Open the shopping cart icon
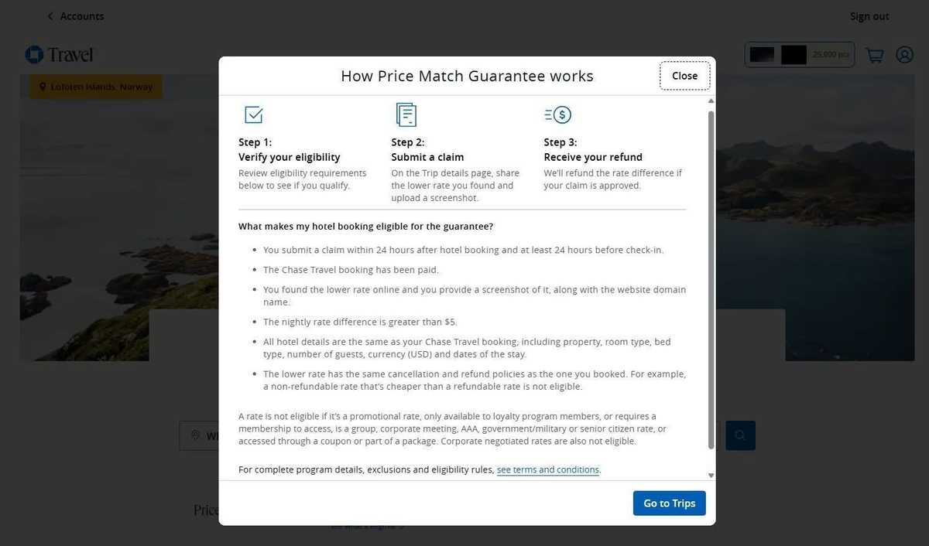The image size is (929, 546). (x=874, y=54)
